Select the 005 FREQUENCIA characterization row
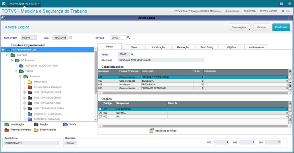The width and height of the screenshot is (294, 153). pos(193,84)
